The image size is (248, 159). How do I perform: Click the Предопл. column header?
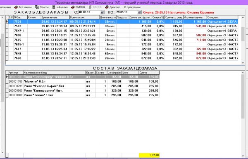click(123, 17)
